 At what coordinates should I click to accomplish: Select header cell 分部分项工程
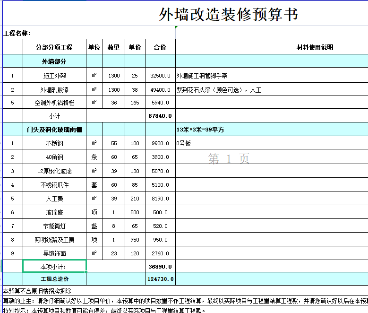click(x=54, y=47)
